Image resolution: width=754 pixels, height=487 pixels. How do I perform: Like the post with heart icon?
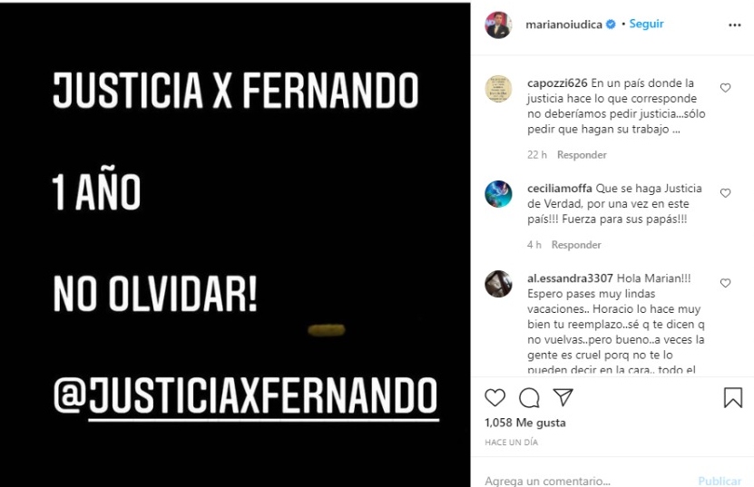(x=495, y=397)
